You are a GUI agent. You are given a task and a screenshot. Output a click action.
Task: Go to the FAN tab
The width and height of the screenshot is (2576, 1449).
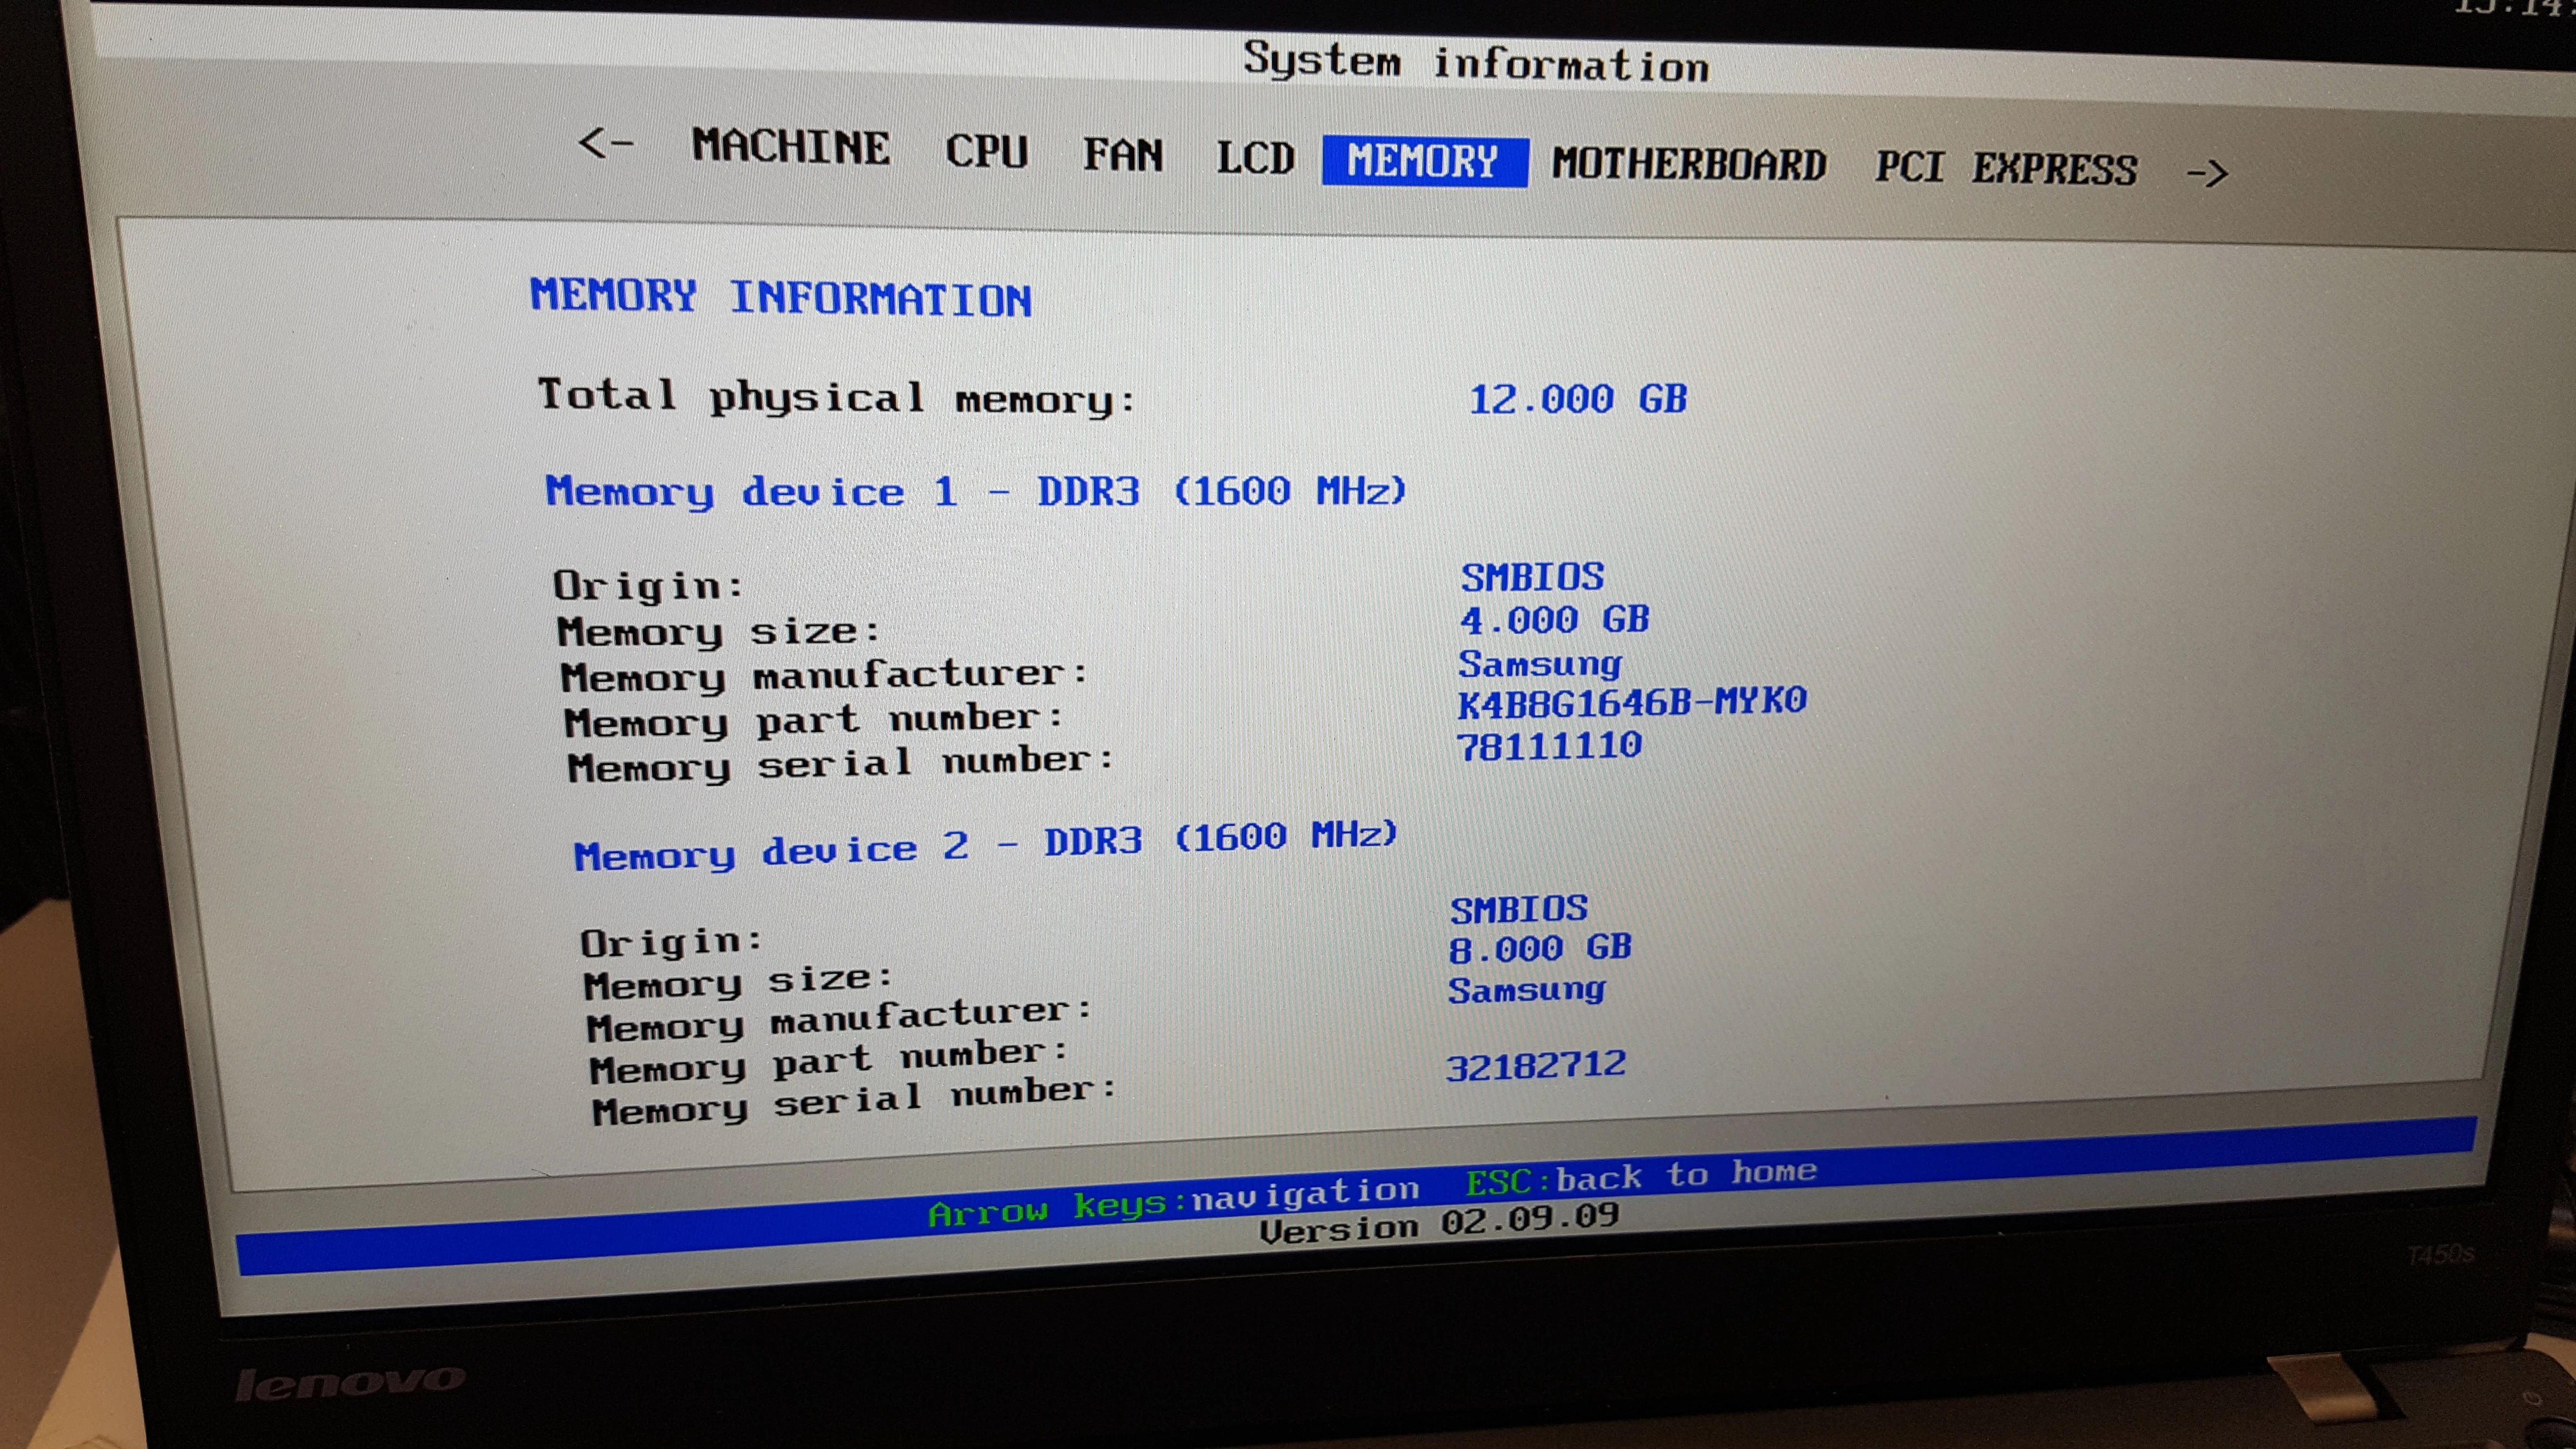[1123, 155]
